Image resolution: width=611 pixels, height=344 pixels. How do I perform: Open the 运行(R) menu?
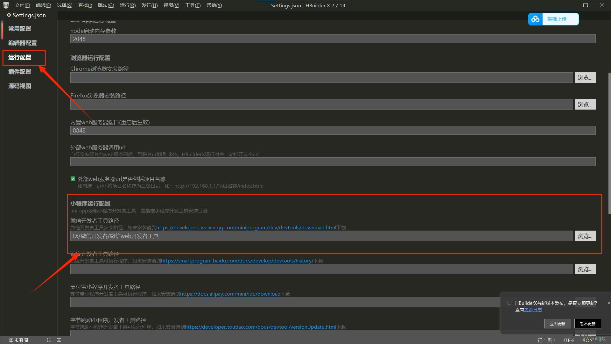click(x=128, y=5)
